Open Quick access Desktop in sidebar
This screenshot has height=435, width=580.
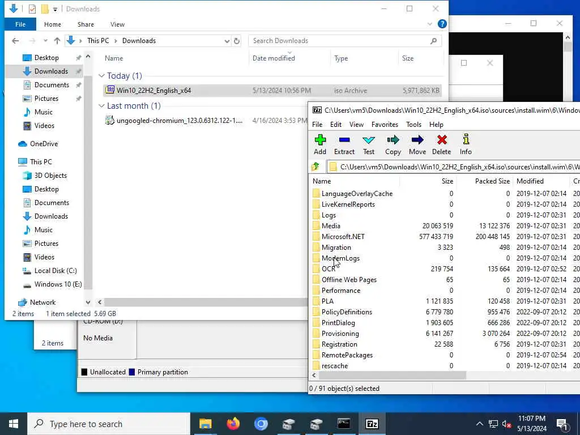46,58
